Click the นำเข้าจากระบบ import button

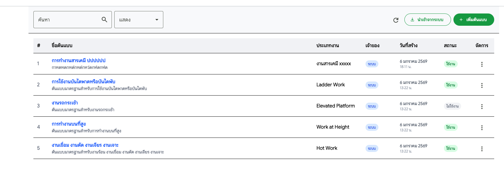point(427,20)
